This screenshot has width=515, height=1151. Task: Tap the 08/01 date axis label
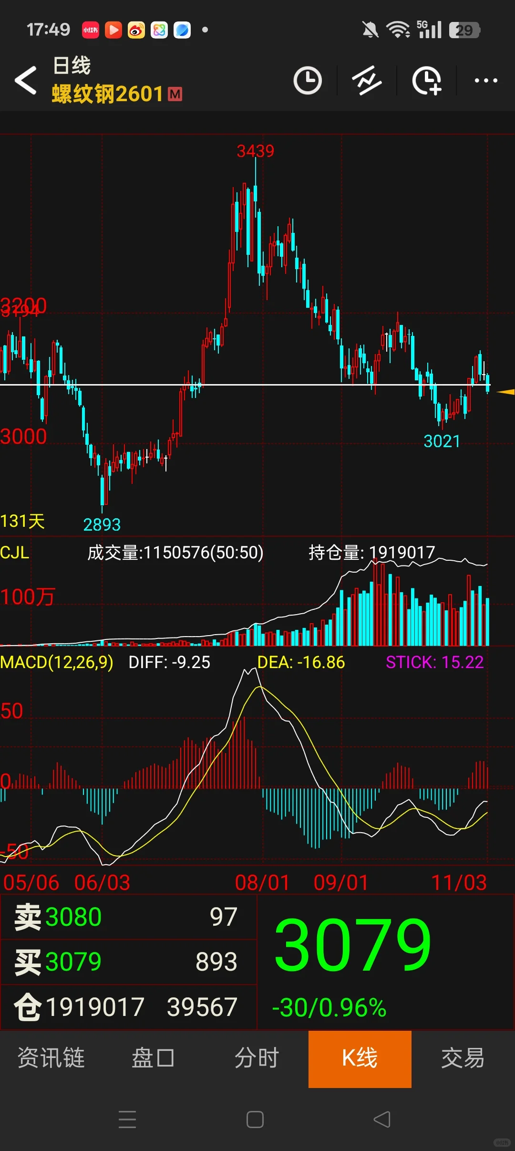262,883
